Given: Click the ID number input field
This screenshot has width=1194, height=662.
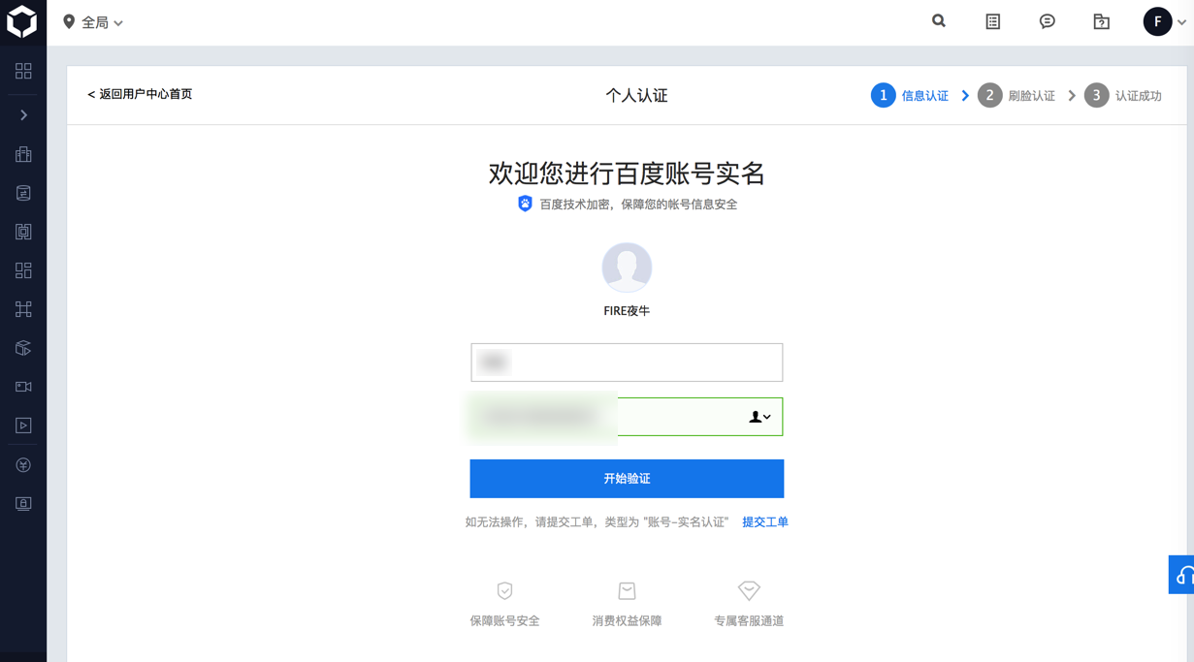Looking at the screenshot, I should [x=627, y=417].
